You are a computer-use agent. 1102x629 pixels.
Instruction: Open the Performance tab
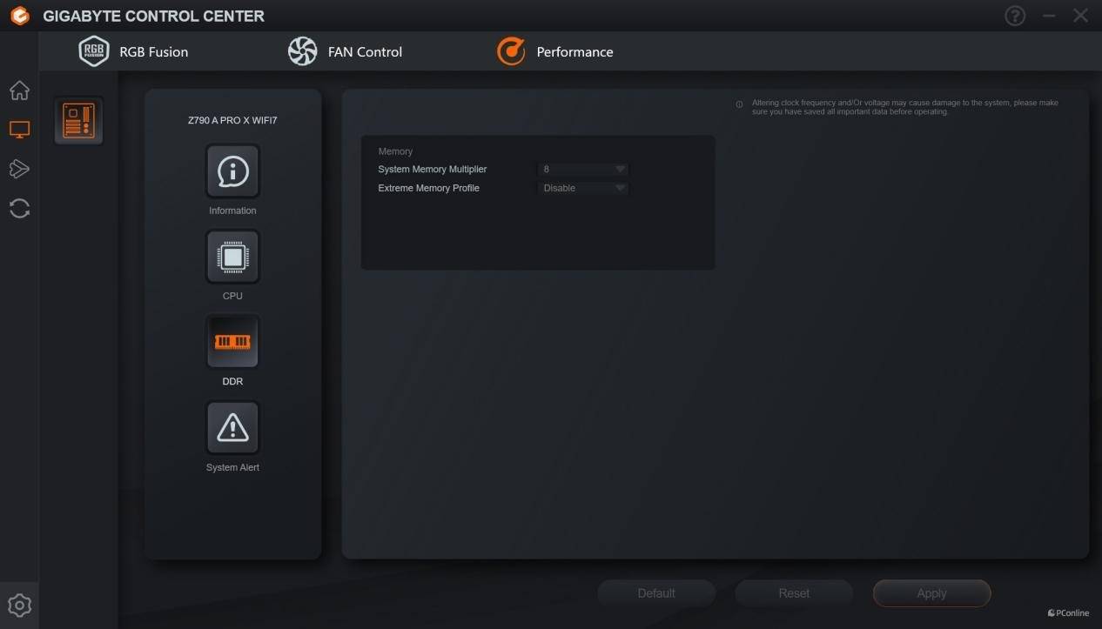(x=555, y=52)
